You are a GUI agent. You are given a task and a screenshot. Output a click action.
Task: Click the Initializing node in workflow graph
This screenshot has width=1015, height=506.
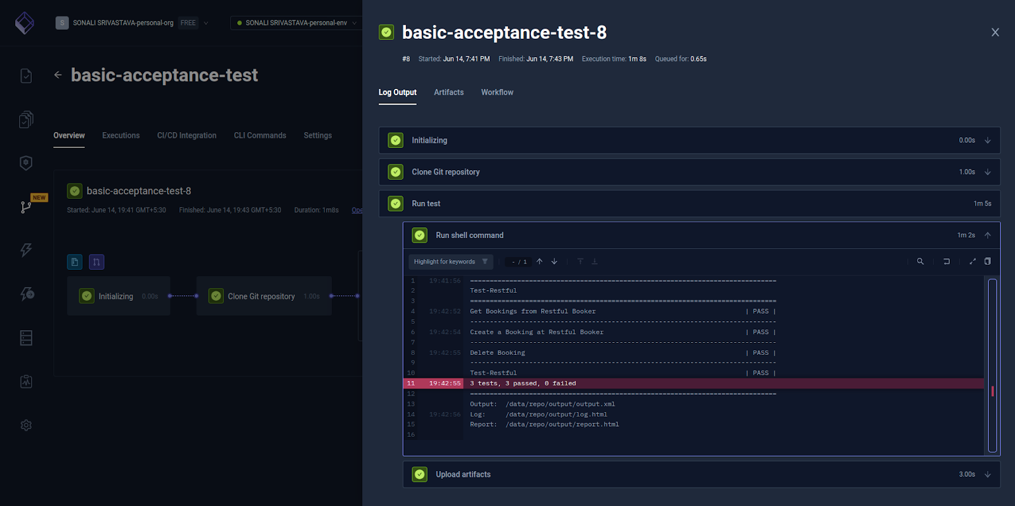(x=119, y=296)
